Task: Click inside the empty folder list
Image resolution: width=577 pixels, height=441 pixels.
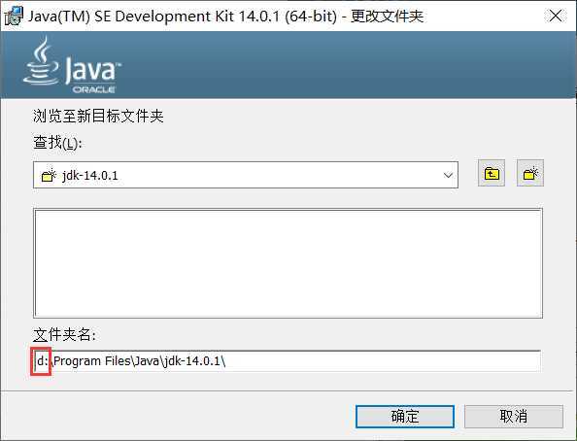Action: (x=288, y=263)
